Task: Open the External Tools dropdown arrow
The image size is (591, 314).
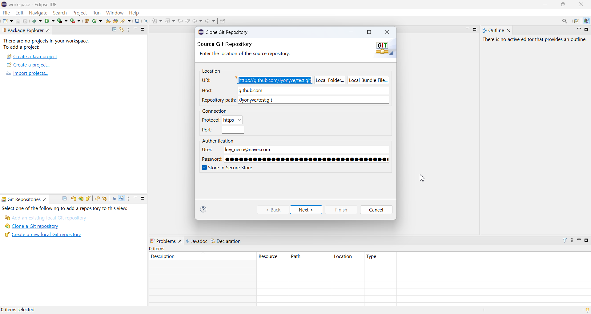Action: [79, 21]
